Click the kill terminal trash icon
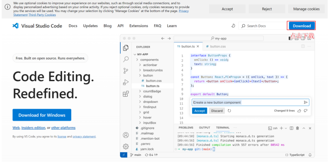 pyautogui.click(x=297, y=128)
